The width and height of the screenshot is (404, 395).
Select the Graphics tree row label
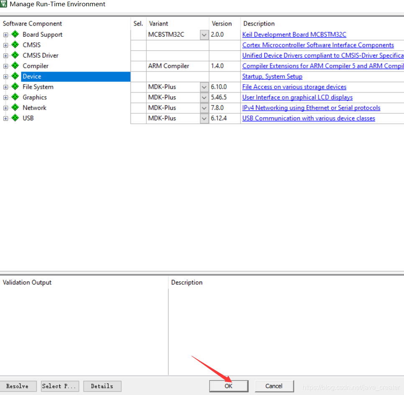[35, 97]
